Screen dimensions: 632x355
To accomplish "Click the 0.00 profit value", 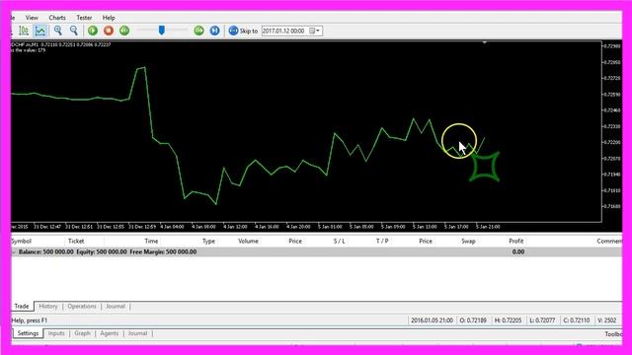I will (x=517, y=252).
